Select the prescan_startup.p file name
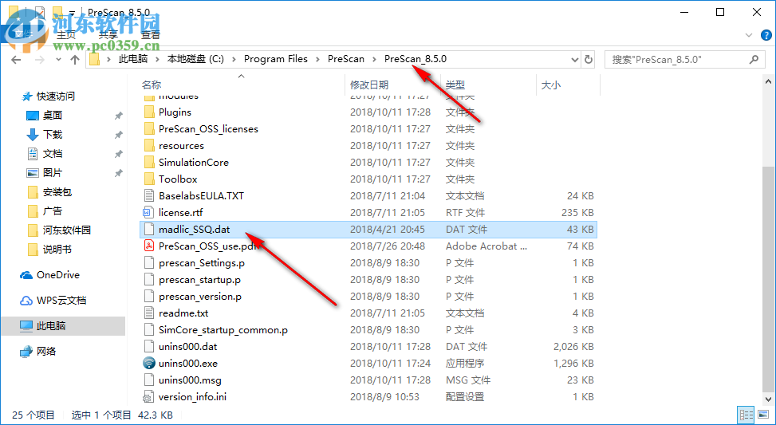Screen dimensions: 776x425 pos(199,280)
